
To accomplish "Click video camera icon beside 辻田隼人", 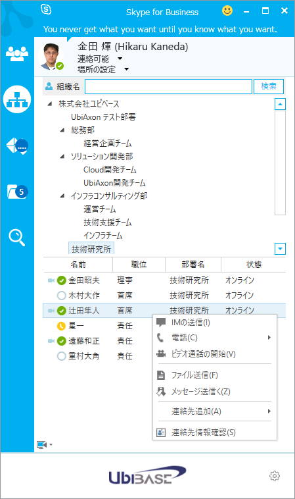I will pos(51,311).
